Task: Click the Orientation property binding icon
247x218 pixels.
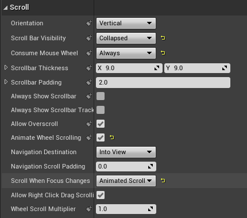Action: (x=89, y=23)
